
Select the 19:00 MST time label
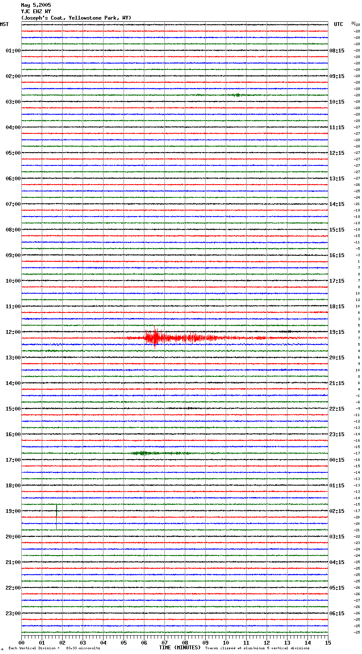click(x=13, y=511)
